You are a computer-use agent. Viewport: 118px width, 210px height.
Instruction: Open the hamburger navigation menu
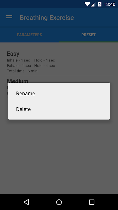tap(9, 18)
